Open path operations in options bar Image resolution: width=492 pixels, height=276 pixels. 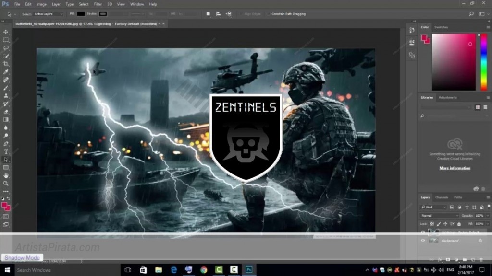[208, 14]
